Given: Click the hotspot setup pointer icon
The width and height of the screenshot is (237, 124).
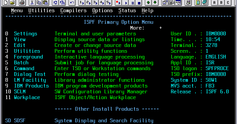Looking at the screenshot, I should pos(188,2).
